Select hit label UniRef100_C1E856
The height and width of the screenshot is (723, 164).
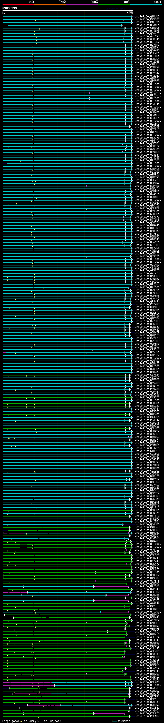pyautogui.click(x=147, y=22)
